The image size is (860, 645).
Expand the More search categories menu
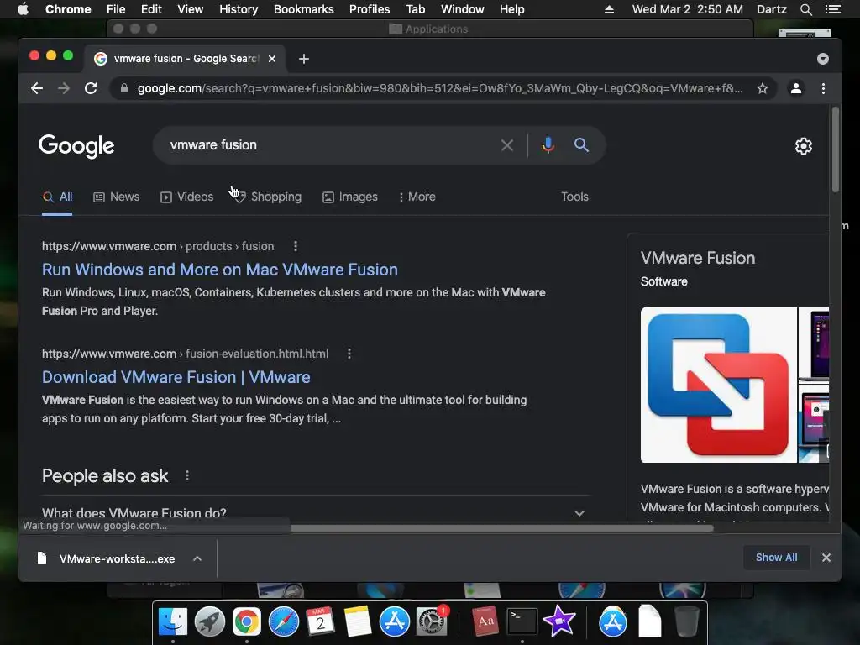point(417,197)
